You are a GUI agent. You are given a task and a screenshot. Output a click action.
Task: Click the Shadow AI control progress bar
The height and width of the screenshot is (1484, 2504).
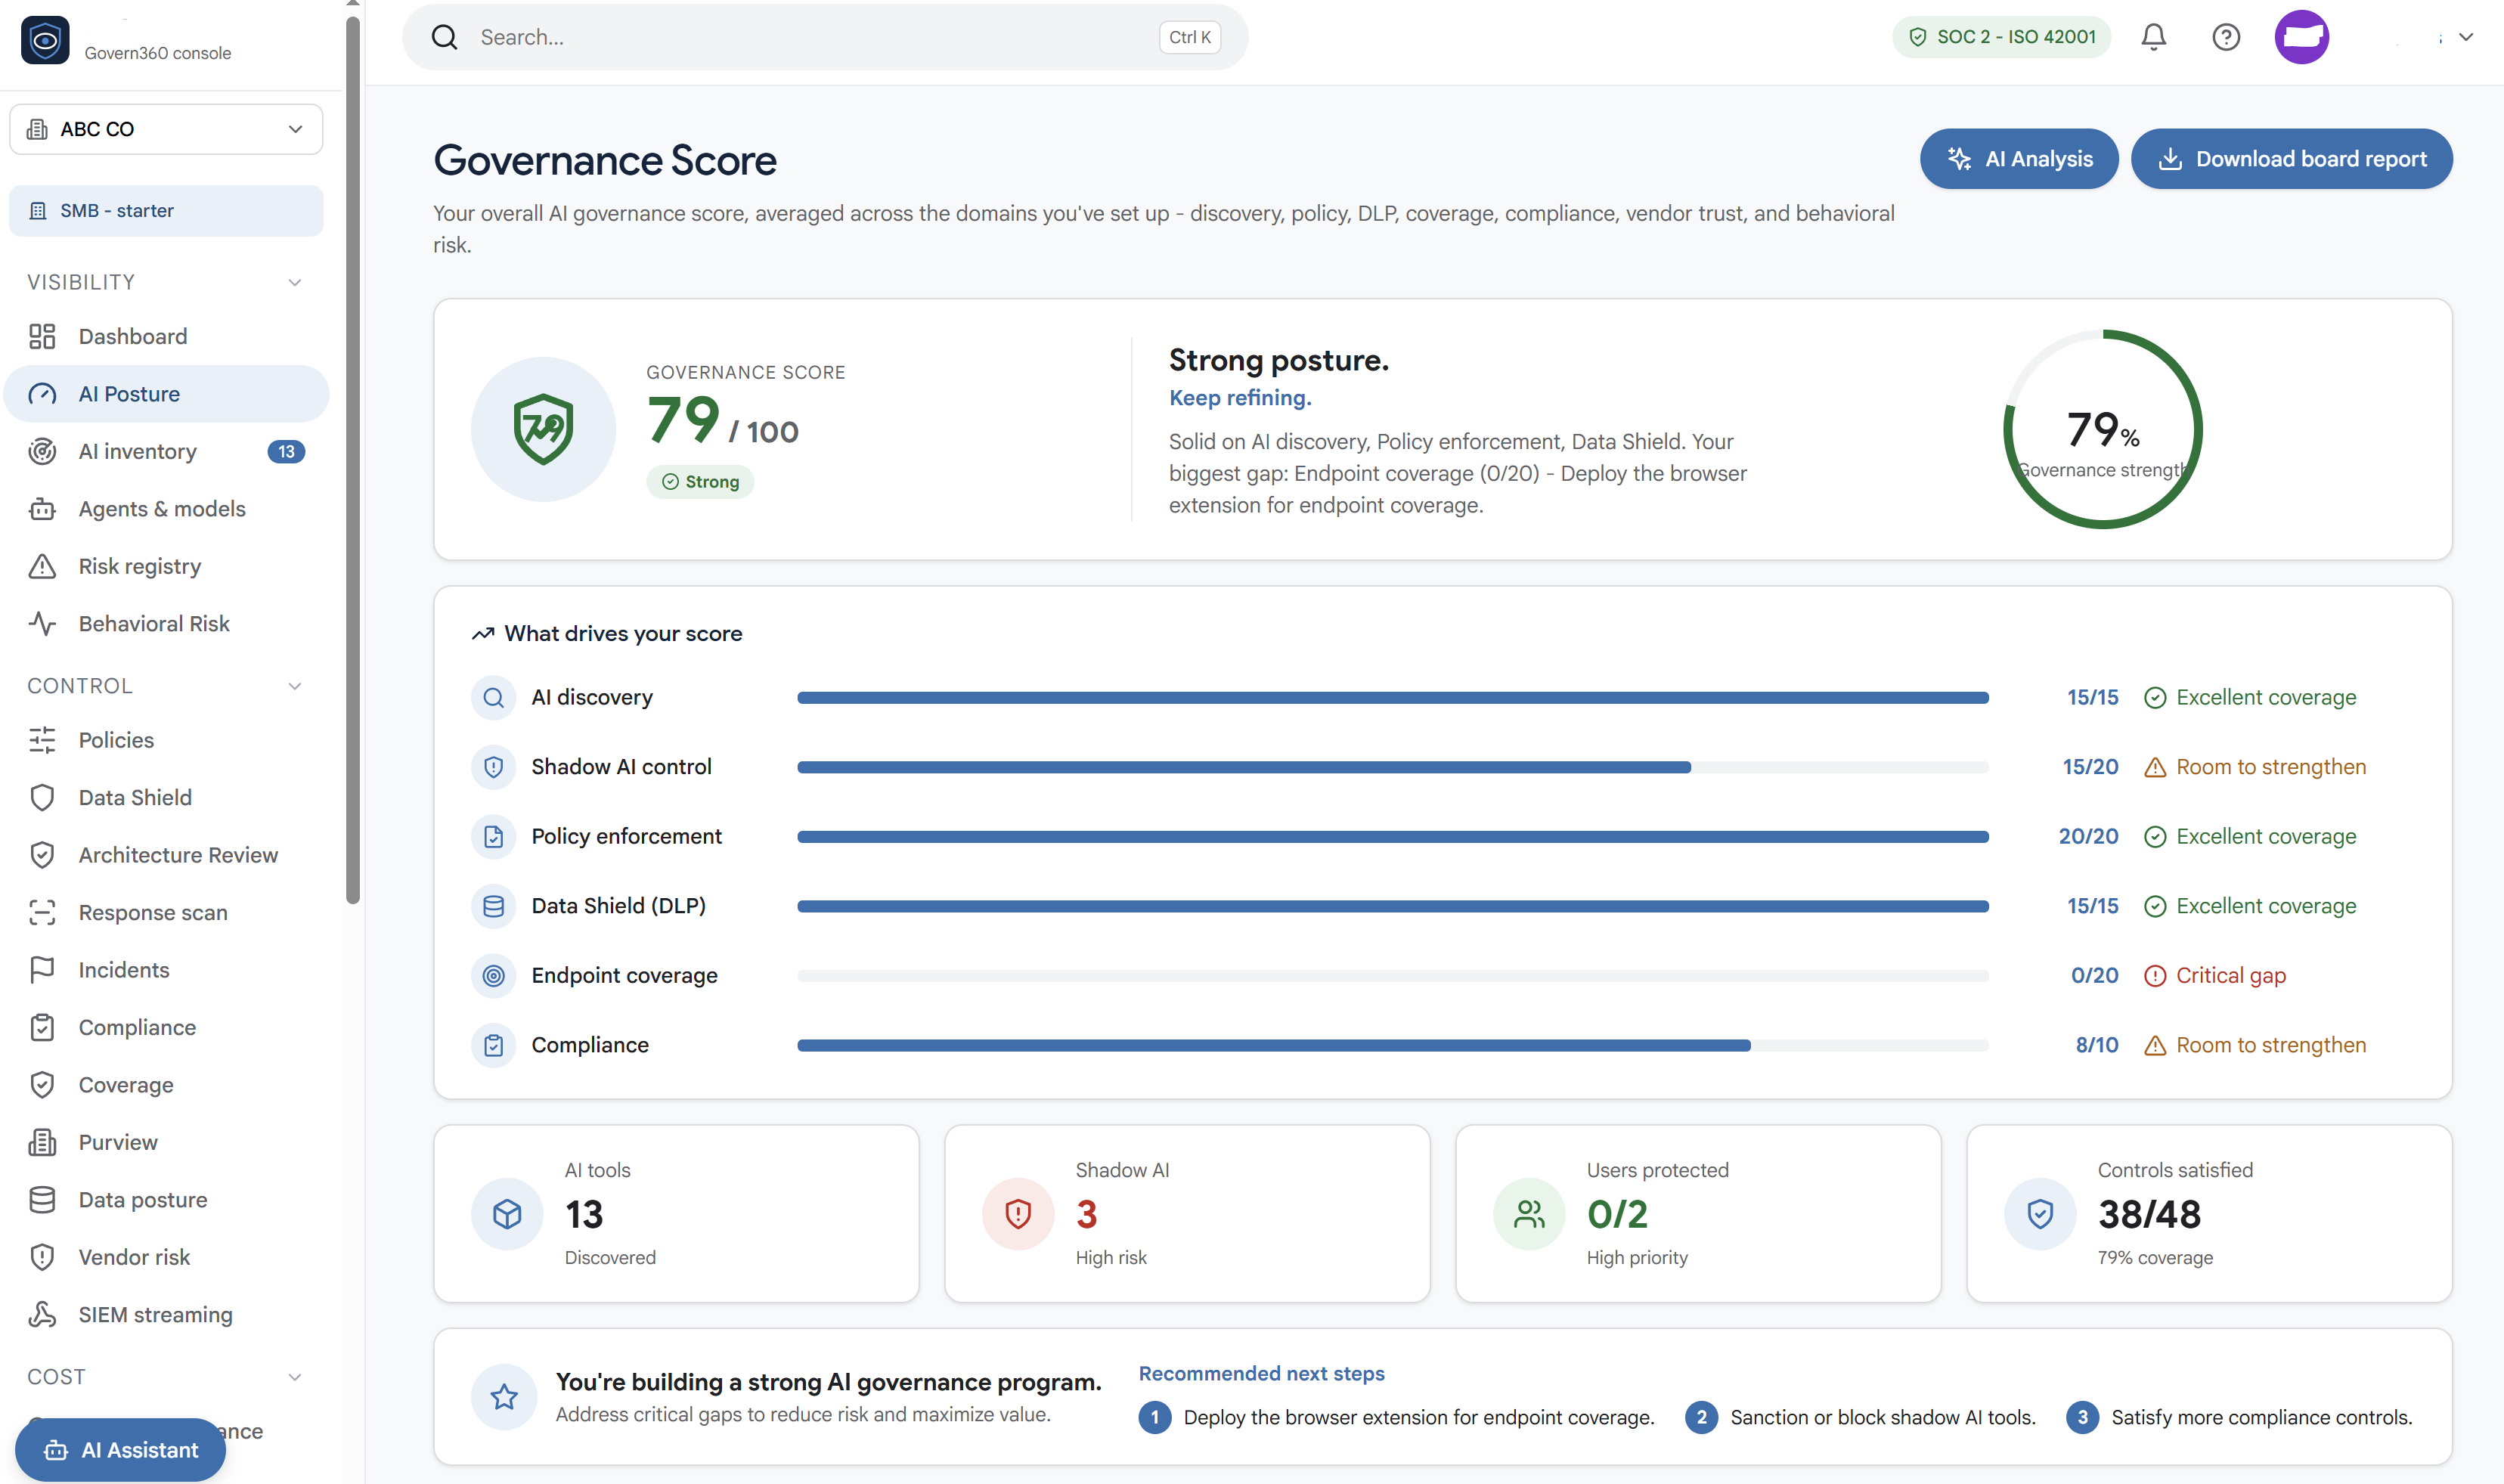point(1393,767)
